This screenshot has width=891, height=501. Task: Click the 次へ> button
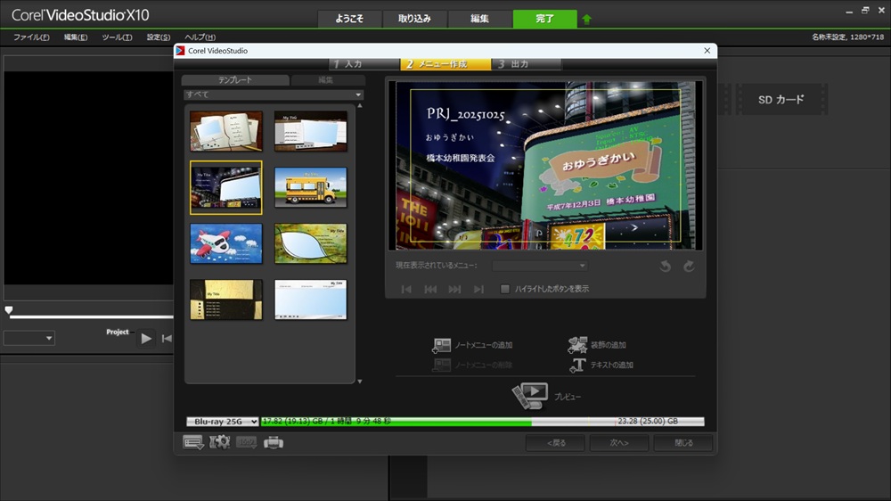coord(619,442)
